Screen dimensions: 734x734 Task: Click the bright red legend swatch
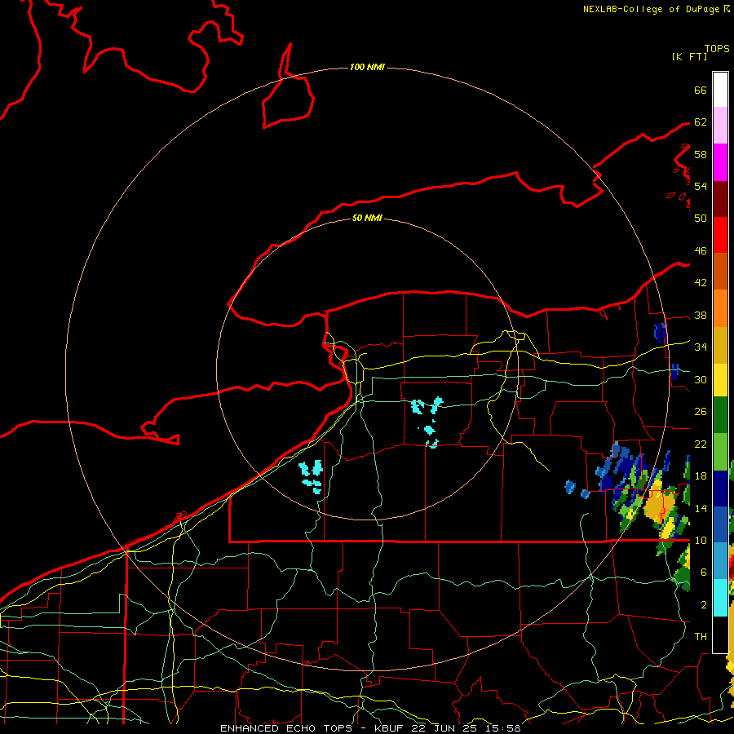[x=720, y=236]
